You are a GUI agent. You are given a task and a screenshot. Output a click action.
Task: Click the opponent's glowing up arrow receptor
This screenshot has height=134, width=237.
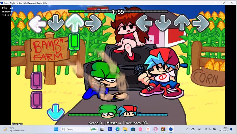(75, 23)
